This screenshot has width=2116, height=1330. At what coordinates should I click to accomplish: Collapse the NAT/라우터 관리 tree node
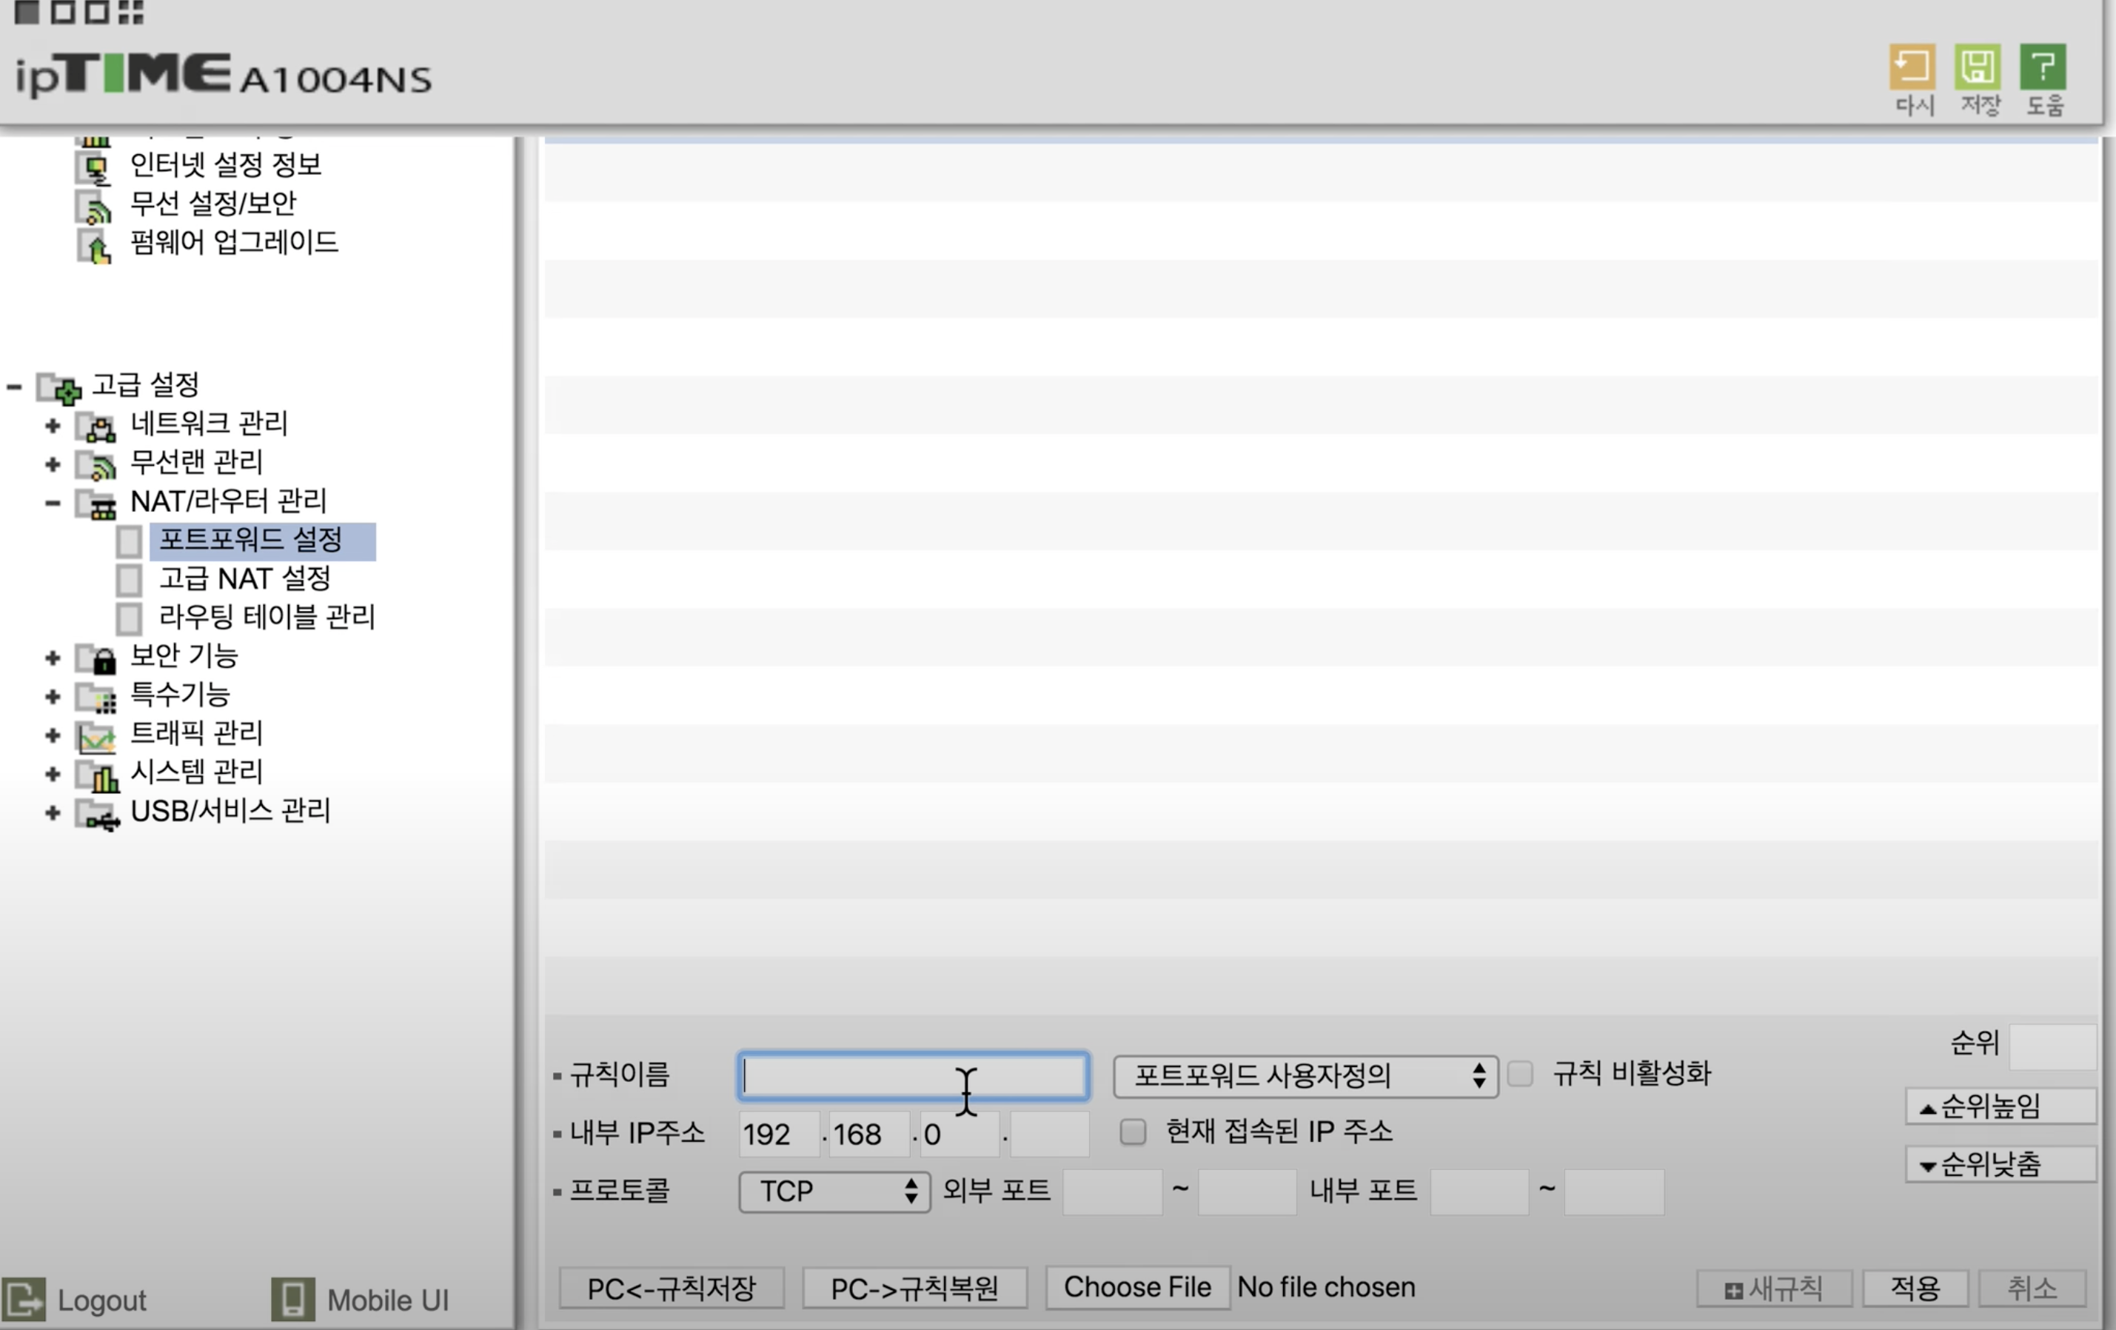(53, 503)
